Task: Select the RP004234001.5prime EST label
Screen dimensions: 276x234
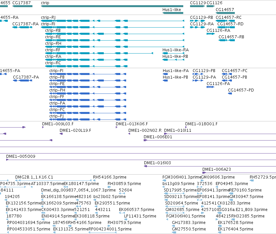Action: click(110, 229)
